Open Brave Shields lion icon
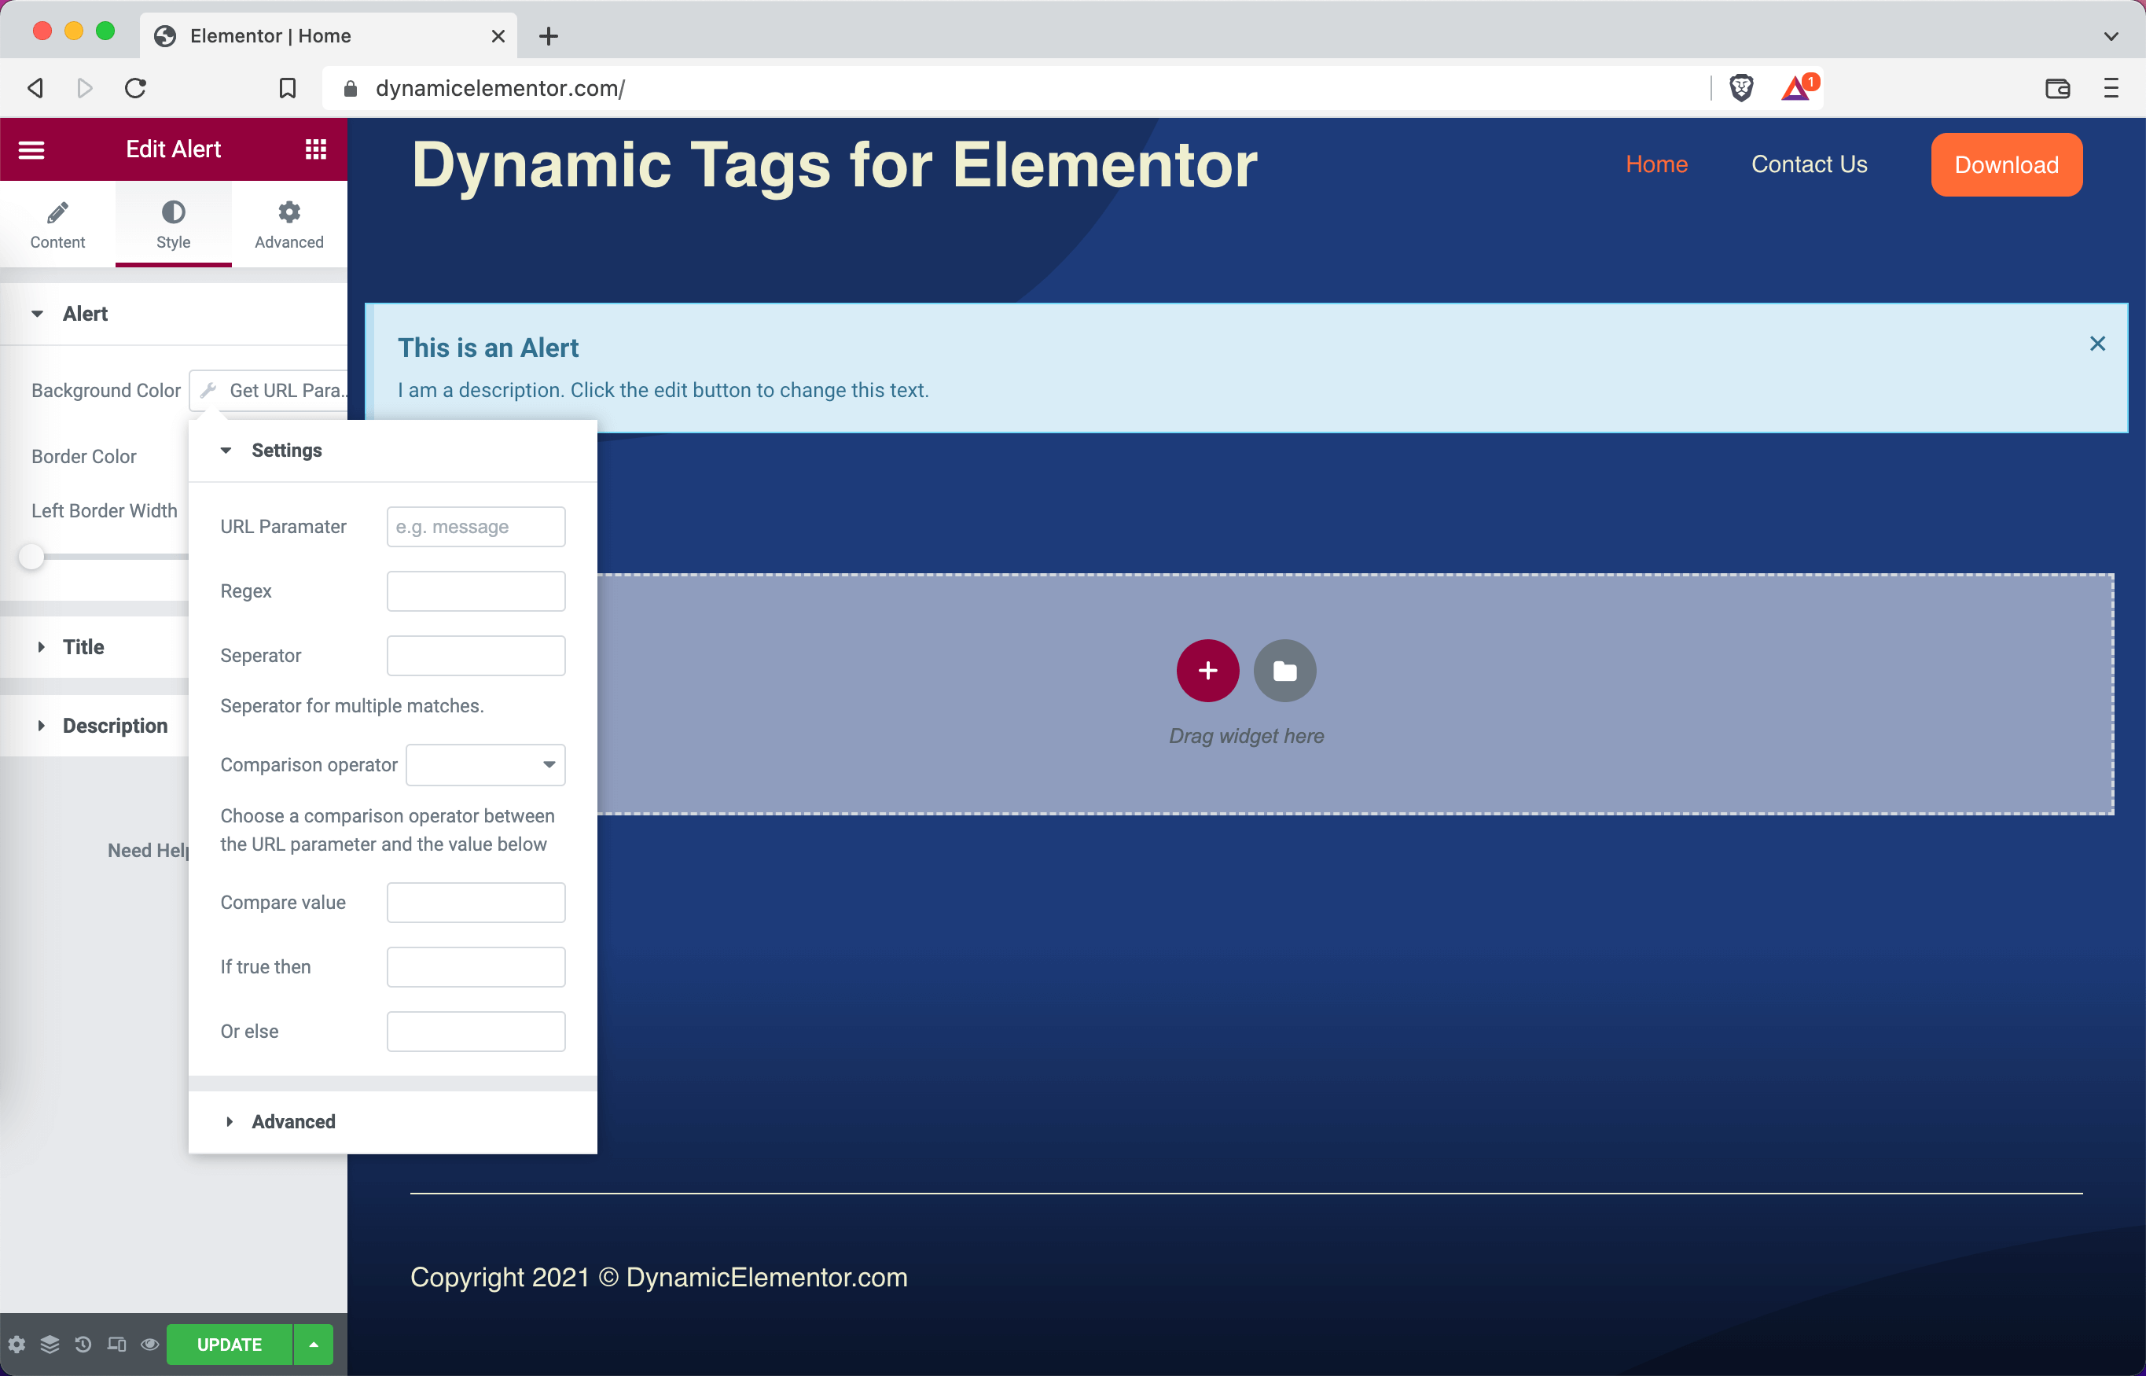 1740,87
